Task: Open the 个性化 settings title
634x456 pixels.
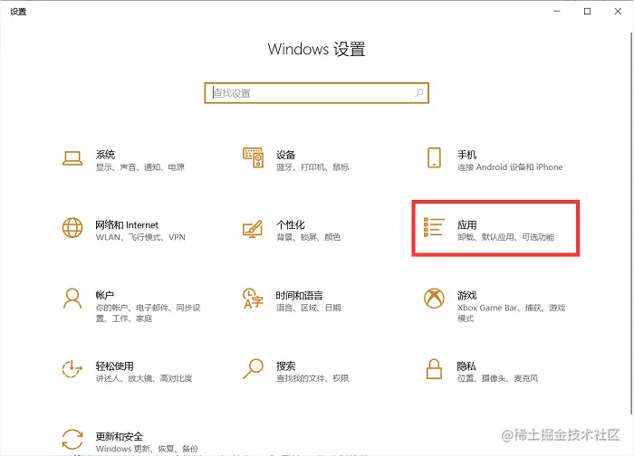Action: pyautogui.click(x=291, y=225)
